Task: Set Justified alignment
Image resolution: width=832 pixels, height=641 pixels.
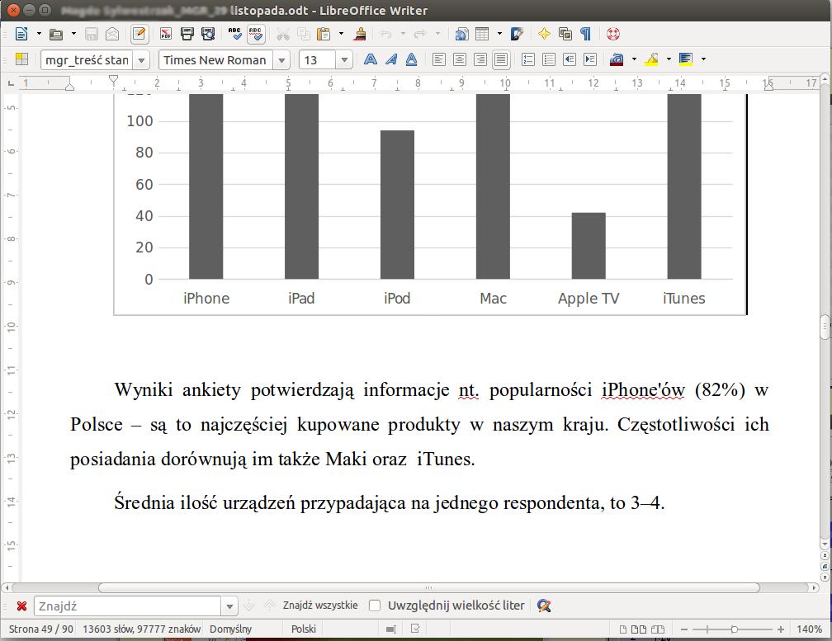Action: click(501, 59)
